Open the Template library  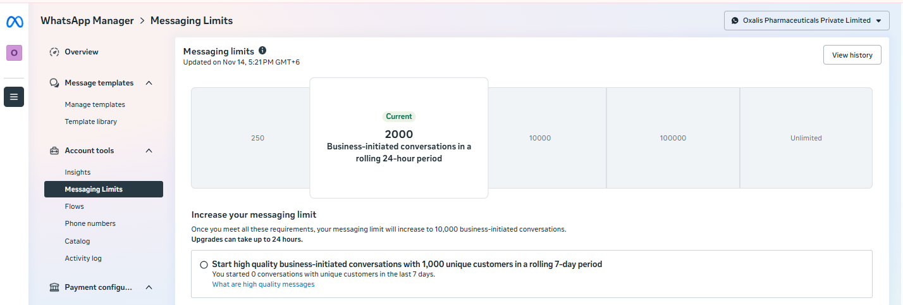click(x=90, y=121)
